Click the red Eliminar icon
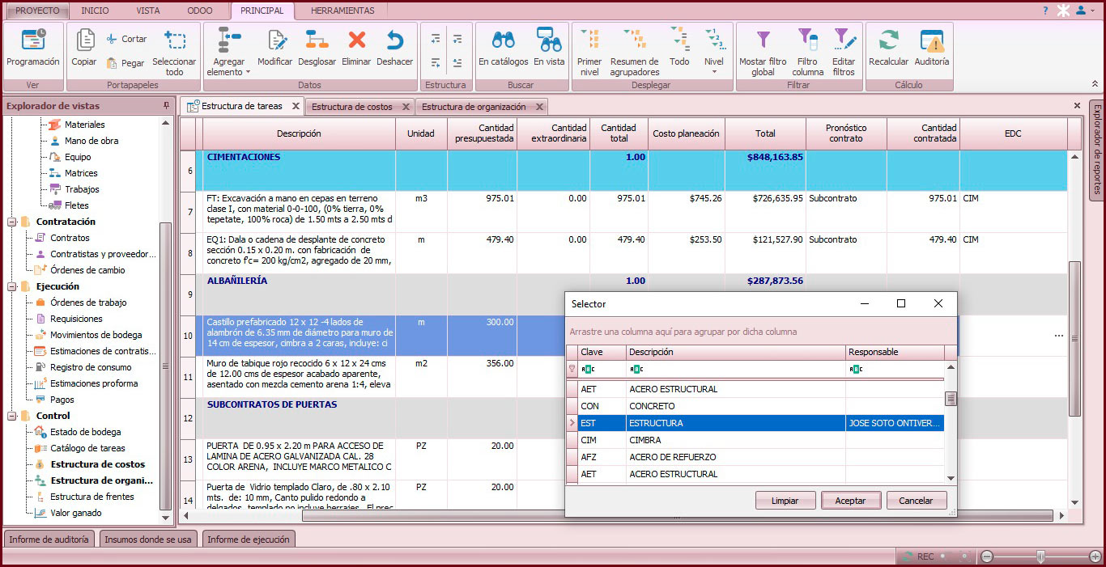This screenshot has width=1106, height=567. (x=356, y=40)
